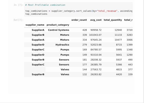The height and width of the screenshot is (103, 144).
Task: Click Motors in the SupplierB row
Action: pyautogui.click(x=65, y=35)
